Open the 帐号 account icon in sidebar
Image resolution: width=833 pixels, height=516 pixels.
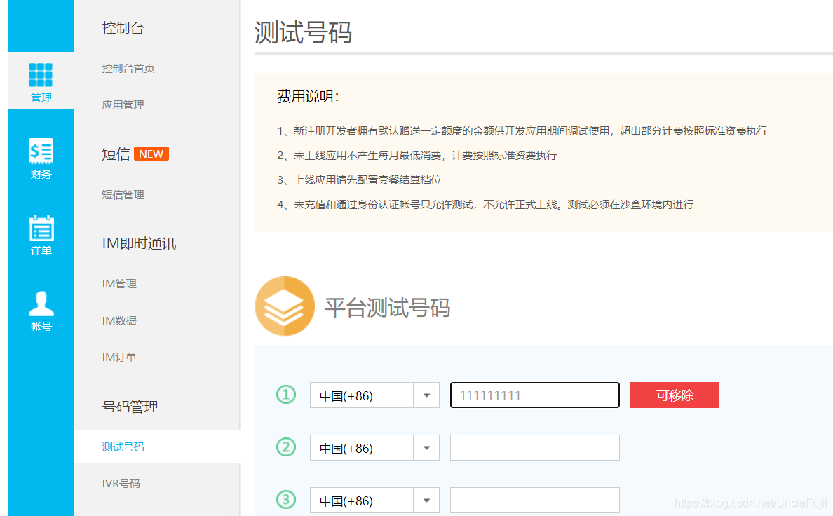click(41, 303)
